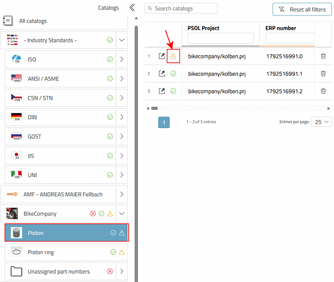Screen dimensions: 334x282
Task: Click the Industry Standards flags icon
Action: [12, 40]
